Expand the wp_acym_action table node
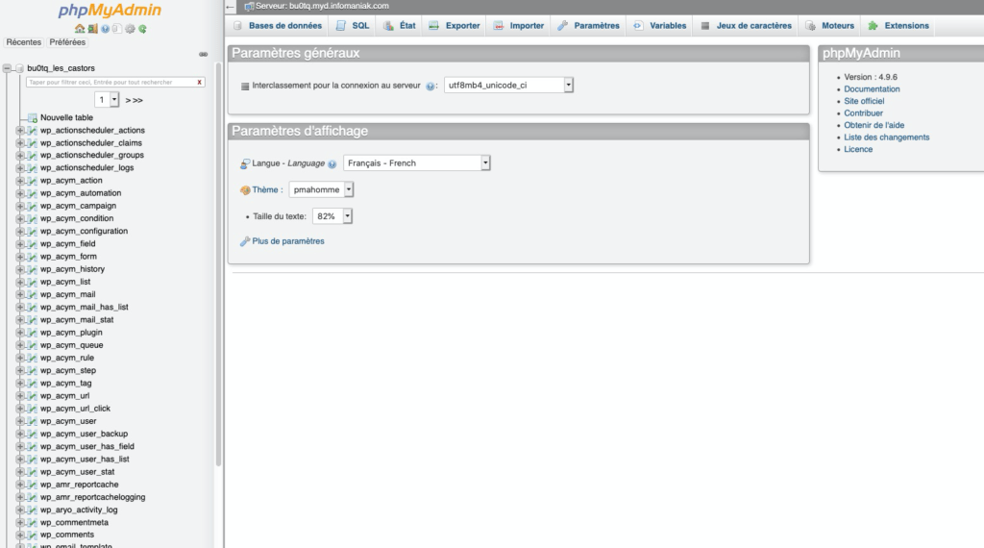984x548 pixels. (20, 181)
